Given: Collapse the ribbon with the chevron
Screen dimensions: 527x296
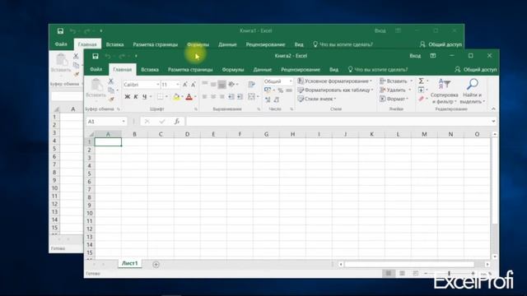Looking at the screenshot, I should click(x=493, y=109).
